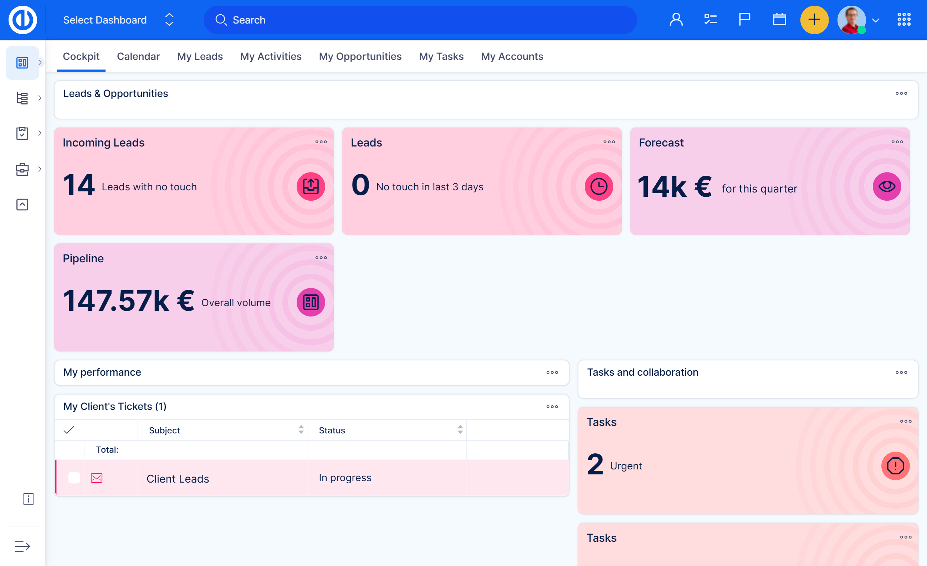Switch to the My Opportunities tab
Viewport: 927px width, 566px height.
[360, 56]
